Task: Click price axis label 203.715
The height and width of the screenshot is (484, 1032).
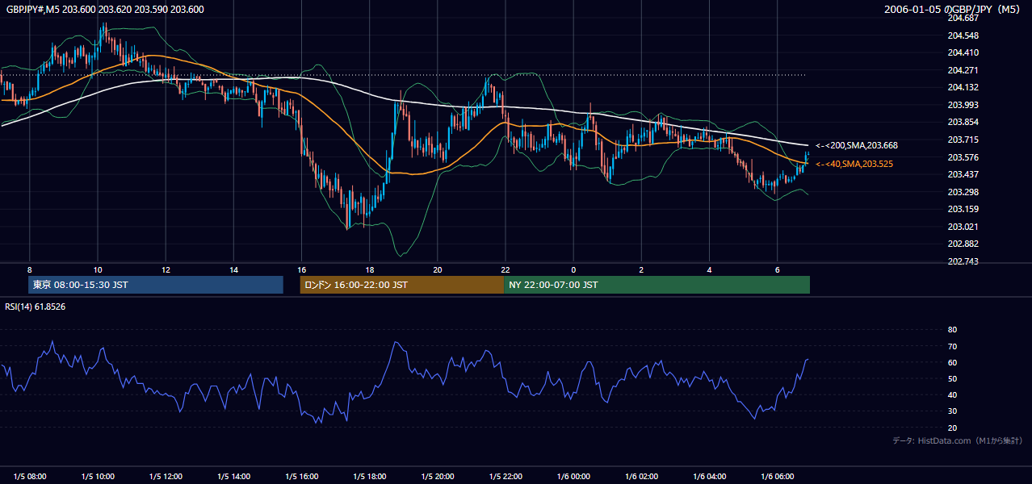Action: 963,140
